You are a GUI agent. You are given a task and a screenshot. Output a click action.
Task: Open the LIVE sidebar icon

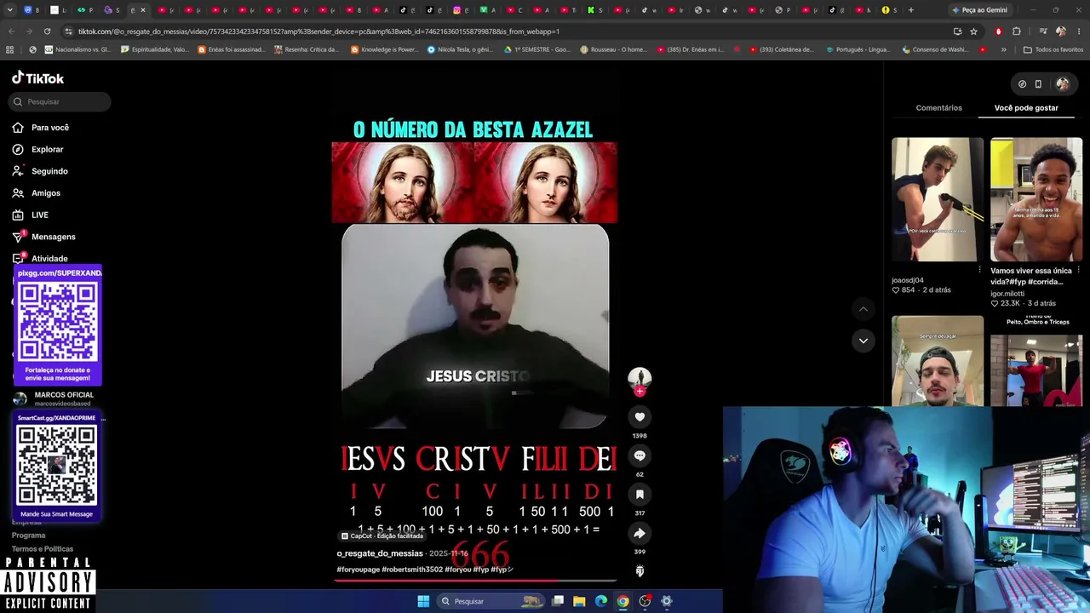pos(18,215)
